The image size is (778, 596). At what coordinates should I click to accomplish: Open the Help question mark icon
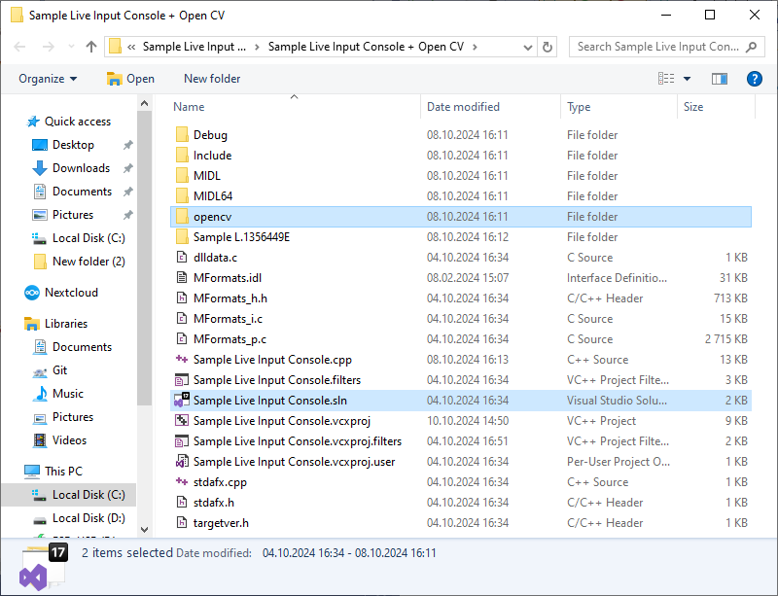[755, 79]
